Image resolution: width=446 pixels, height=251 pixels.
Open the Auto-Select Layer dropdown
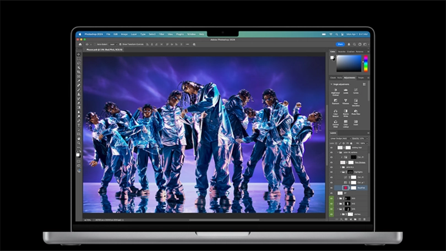[113, 44]
